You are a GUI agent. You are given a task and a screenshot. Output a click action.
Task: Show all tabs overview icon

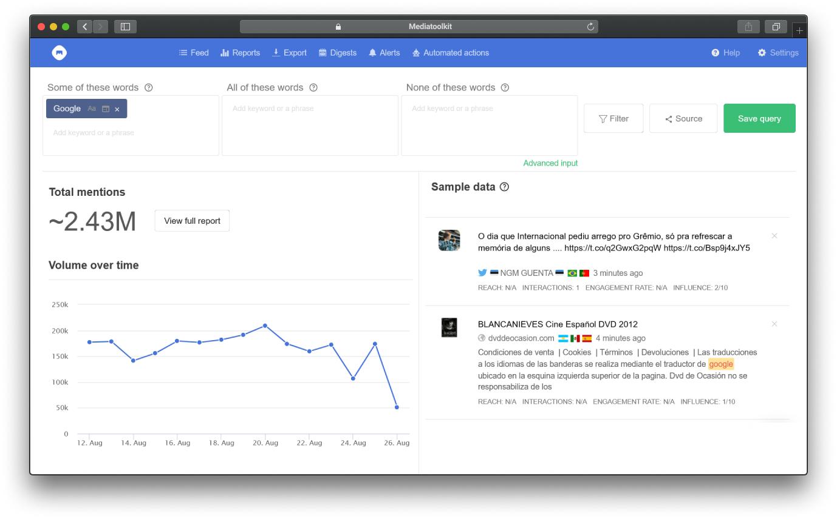pos(776,27)
